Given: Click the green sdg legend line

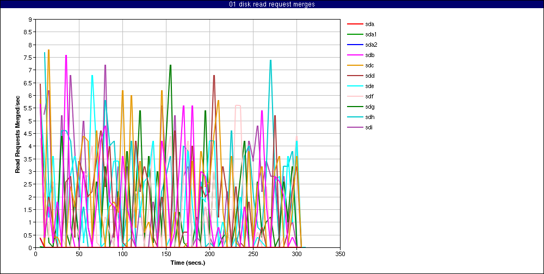Looking at the screenshot, I should (354, 107).
